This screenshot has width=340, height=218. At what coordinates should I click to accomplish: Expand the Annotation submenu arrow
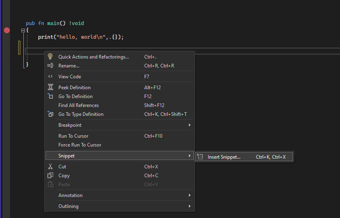point(189,195)
